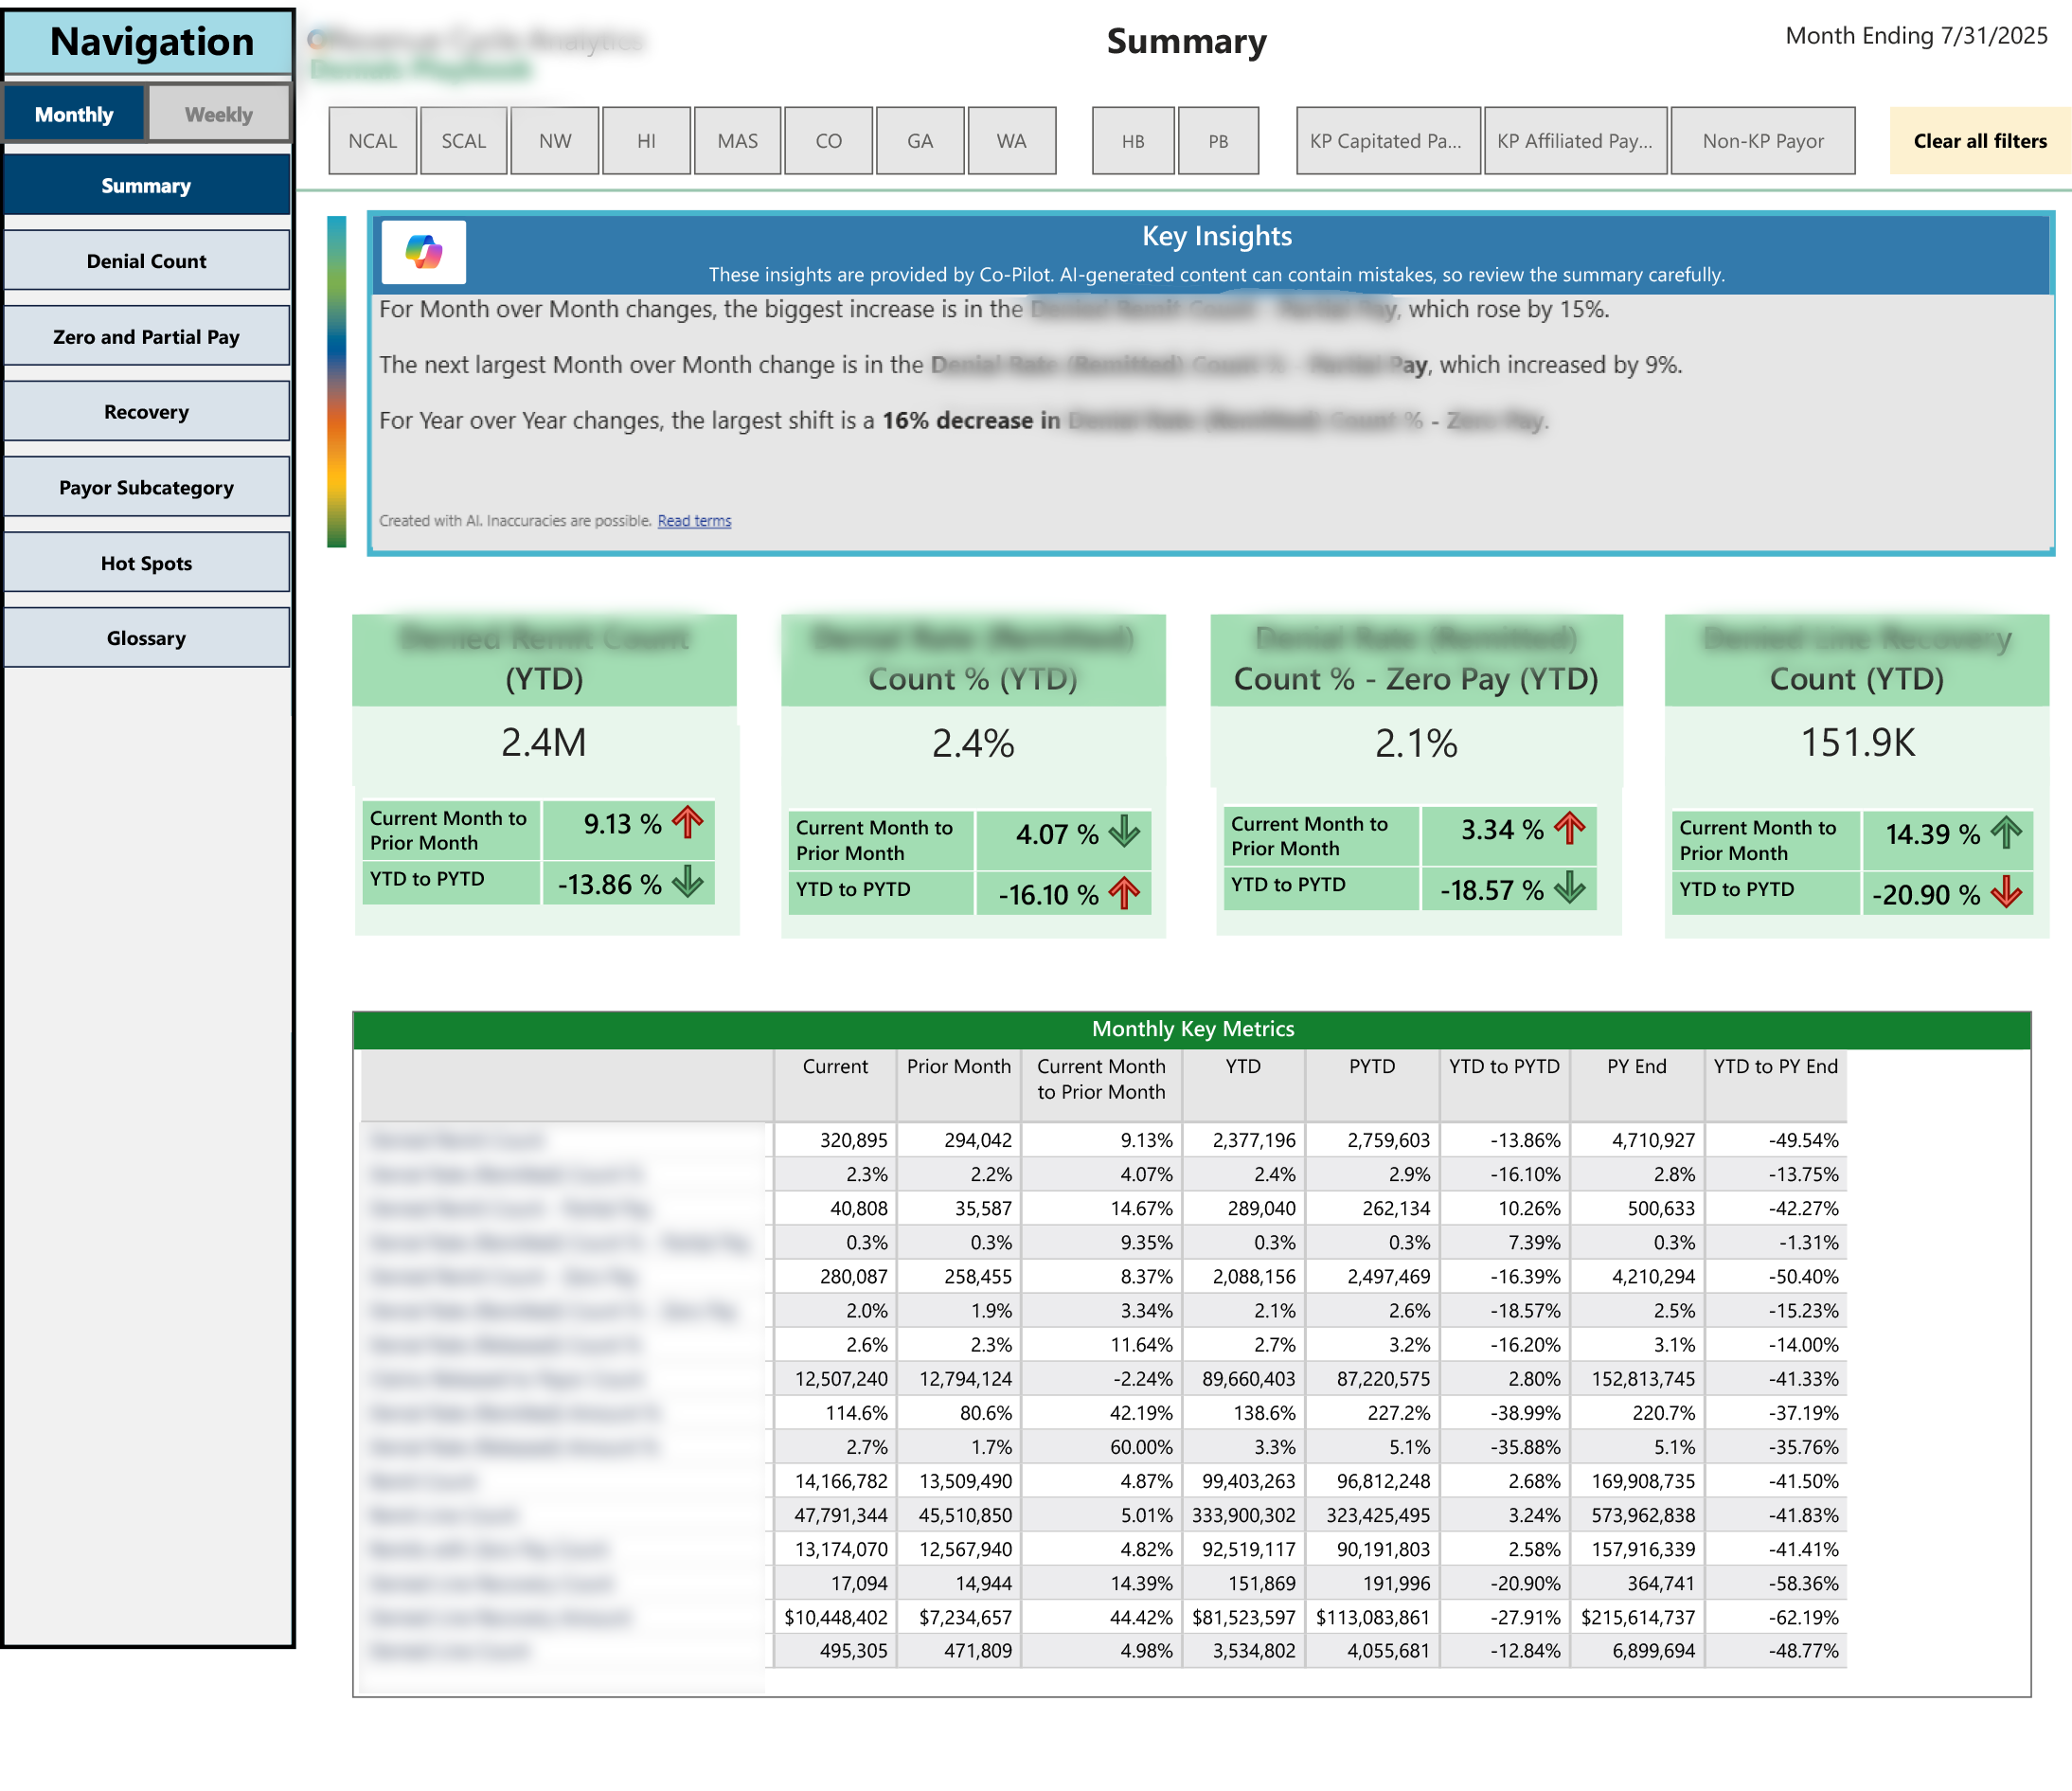Click the red up arrow beside 9.13 %
The width and height of the screenshot is (2072, 1791).
pyautogui.click(x=688, y=822)
